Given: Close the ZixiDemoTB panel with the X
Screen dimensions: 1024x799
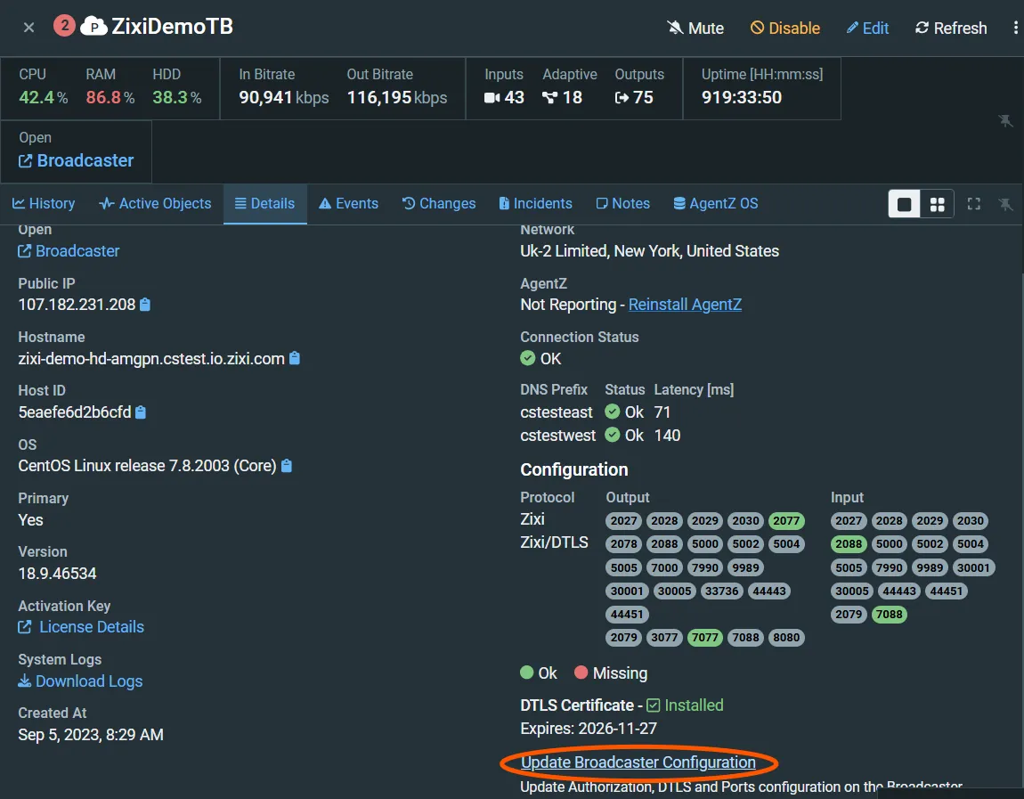Looking at the screenshot, I should [28, 28].
